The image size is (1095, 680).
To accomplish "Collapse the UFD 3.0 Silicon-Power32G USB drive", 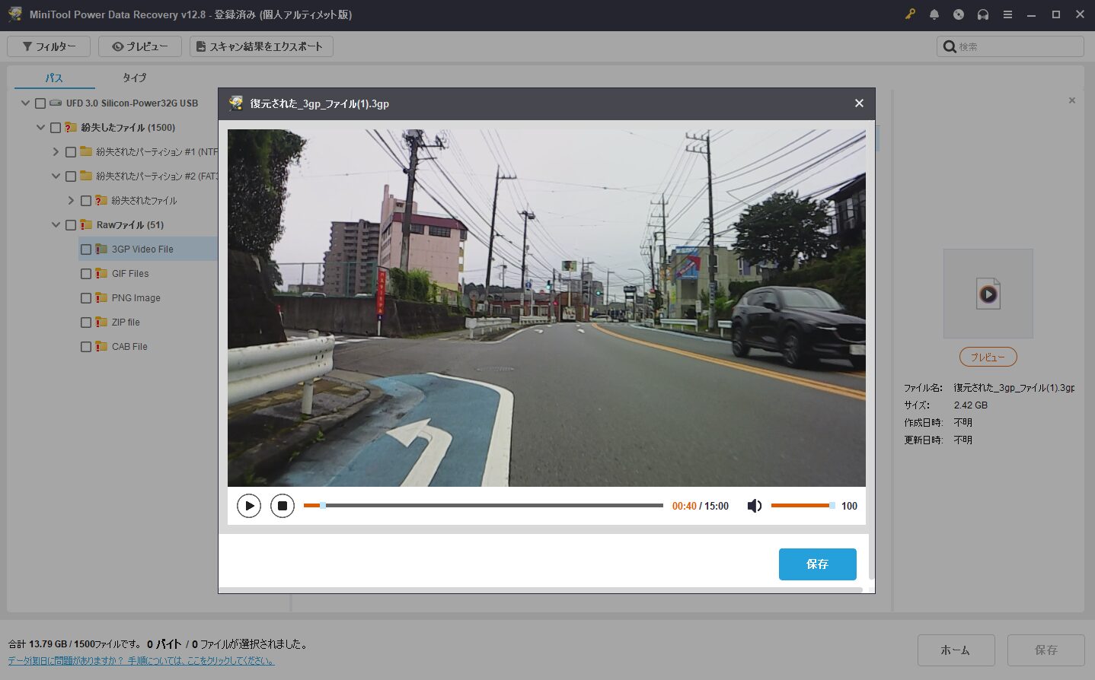I will 25,103.
